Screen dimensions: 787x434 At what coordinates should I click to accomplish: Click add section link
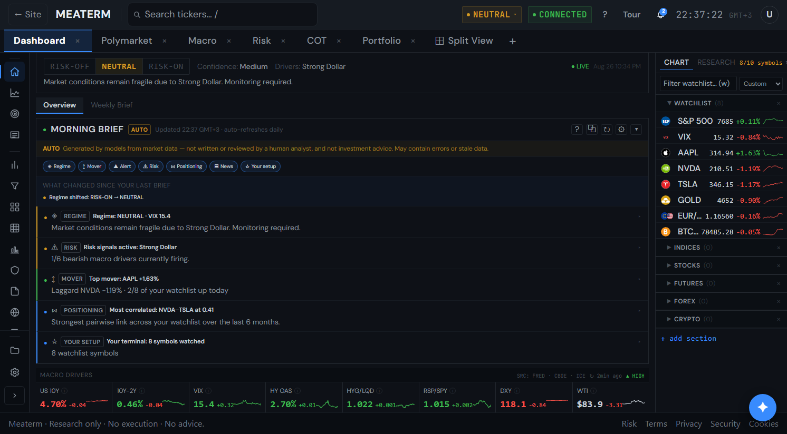[688, 339]
